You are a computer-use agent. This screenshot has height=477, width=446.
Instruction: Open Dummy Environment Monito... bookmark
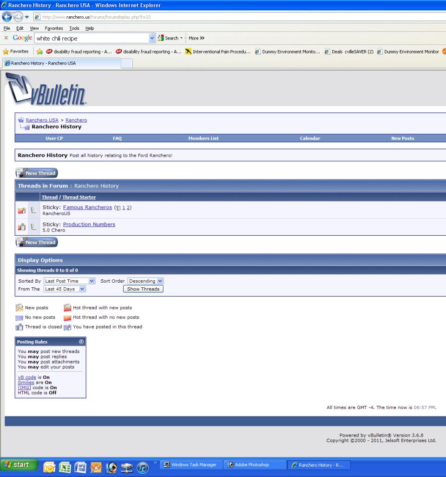[287, 52]
